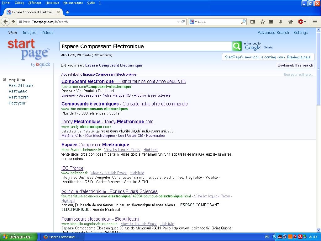The image size is (321, 241).
Task: Open the Édition menu
Action: (x=19, y=3)
